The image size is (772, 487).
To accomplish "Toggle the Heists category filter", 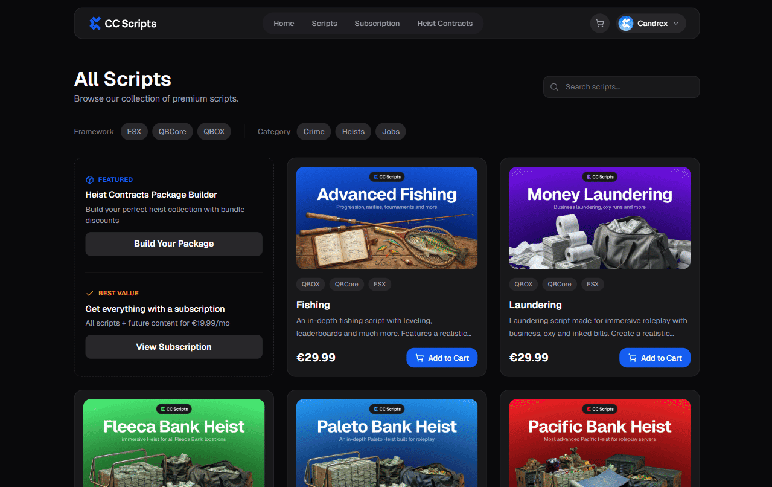I will 353,132.
